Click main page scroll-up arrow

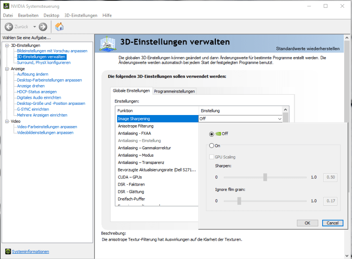347,38
